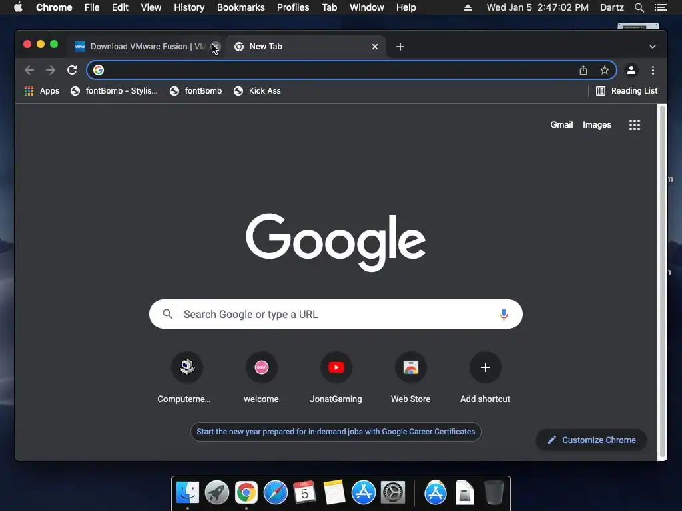Bookmark this tab with the star icon
The width and height of the screenshot is (682, 511).
tap(604, 70)
